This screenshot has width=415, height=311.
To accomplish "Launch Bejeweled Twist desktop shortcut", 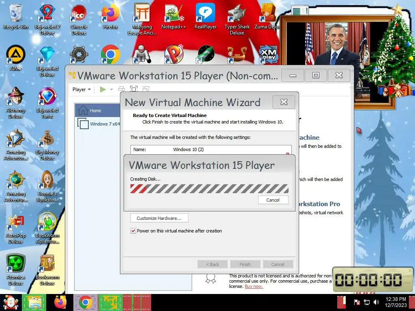I will click(47, 102).
